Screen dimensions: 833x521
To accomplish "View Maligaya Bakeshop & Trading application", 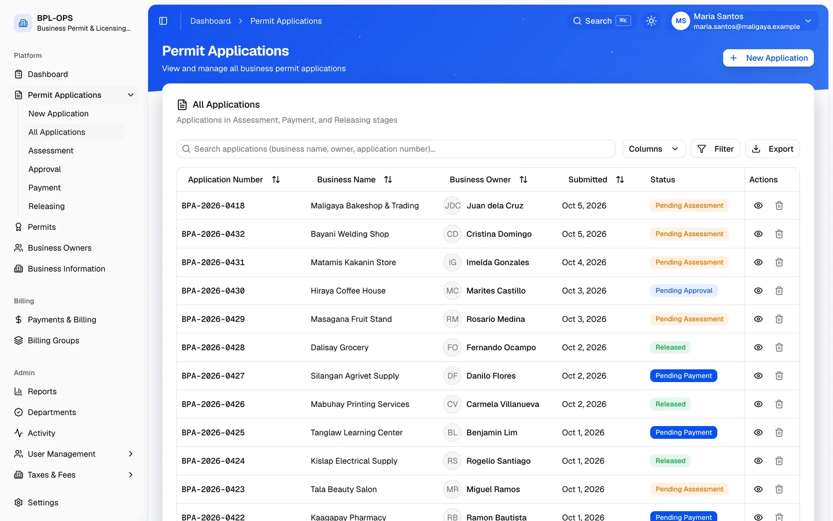I will pos(758,206).
